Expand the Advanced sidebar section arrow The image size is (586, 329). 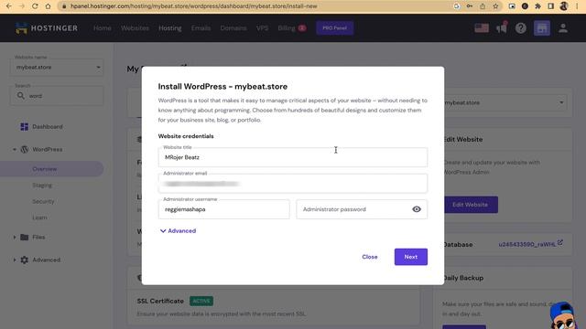(x=15, y=260)
